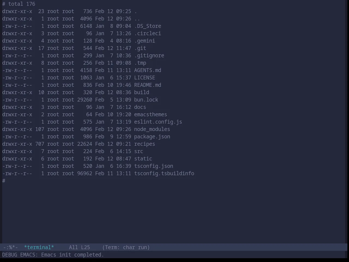
Task: Click the 'All L25' position indicator
Action: point(79,247)
